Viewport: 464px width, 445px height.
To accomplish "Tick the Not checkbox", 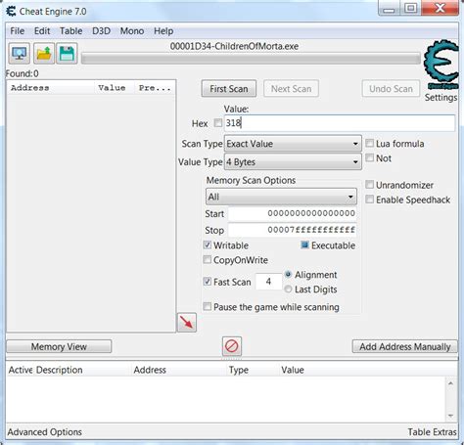I will pyautogui.click(x=369, y=158).
